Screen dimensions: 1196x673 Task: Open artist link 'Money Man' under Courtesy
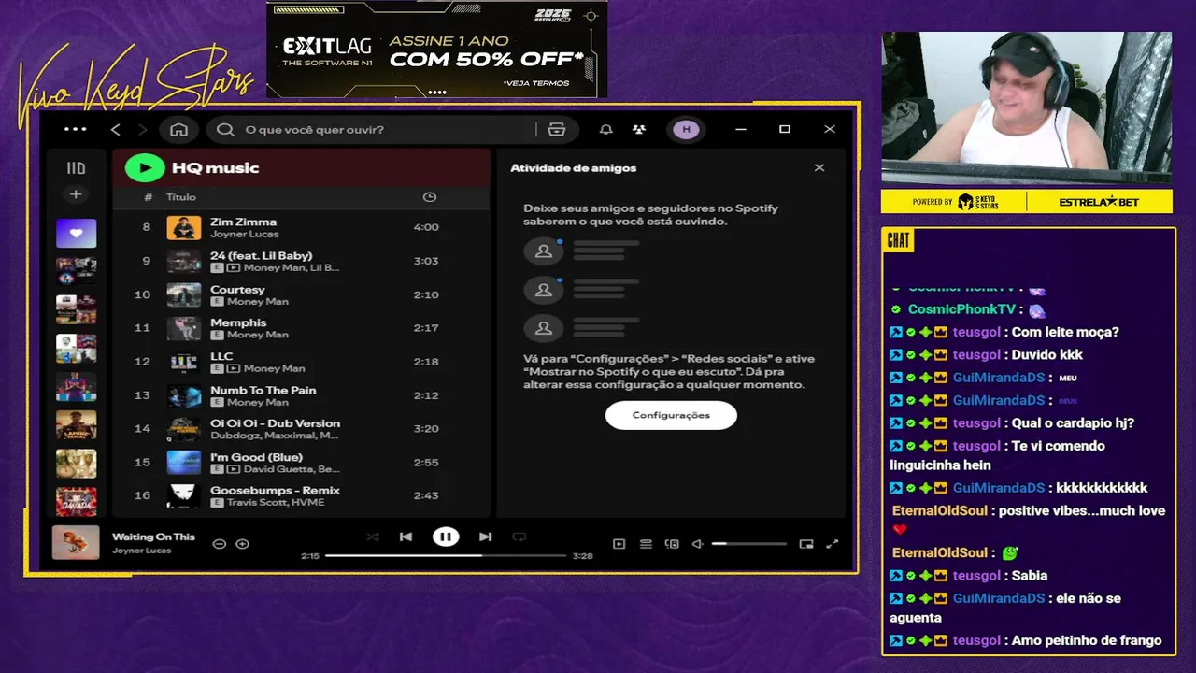click(257, 301)
